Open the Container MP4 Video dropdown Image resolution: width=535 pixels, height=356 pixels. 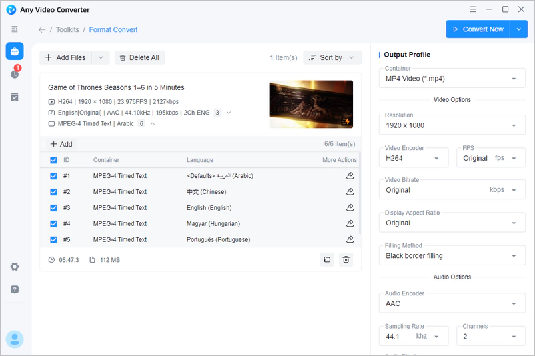[x=450, y=79]
